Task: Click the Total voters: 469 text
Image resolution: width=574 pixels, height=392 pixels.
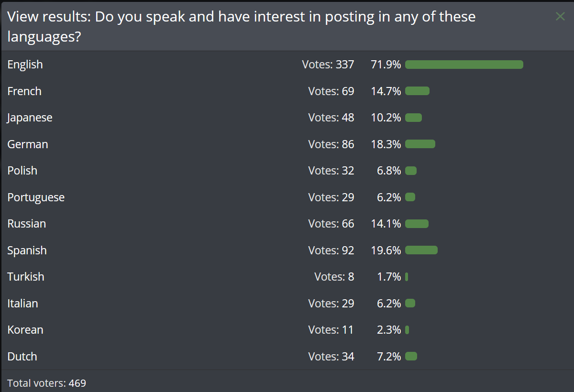Action: (47, 383)
